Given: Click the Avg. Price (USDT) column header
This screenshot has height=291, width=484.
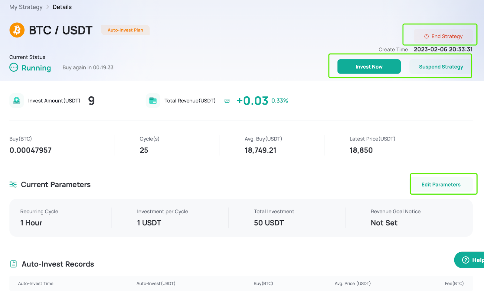Looking at the screenshot, I should (x=352, y=283).
